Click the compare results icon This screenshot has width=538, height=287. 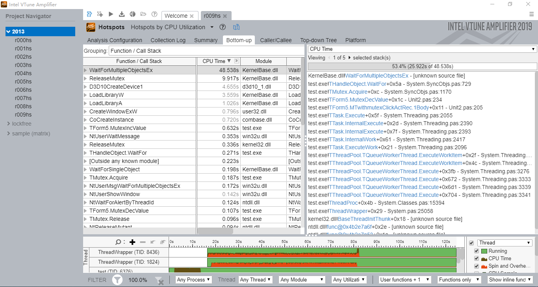133,14
